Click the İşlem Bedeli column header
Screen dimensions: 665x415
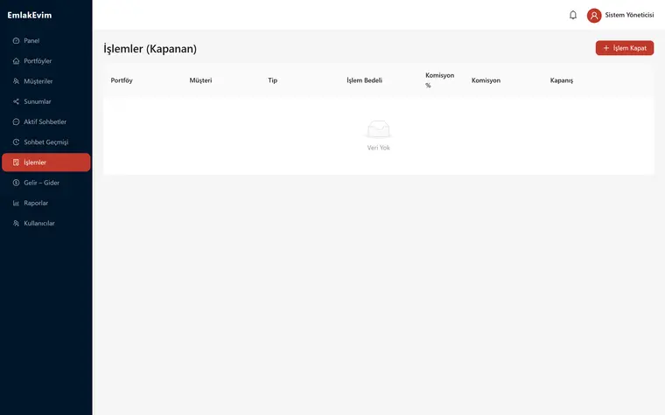pos(364,80)
